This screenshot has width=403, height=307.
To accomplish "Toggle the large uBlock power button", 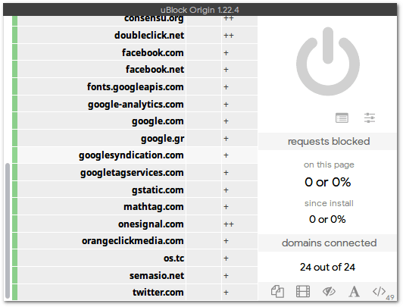I will point(328,61).
